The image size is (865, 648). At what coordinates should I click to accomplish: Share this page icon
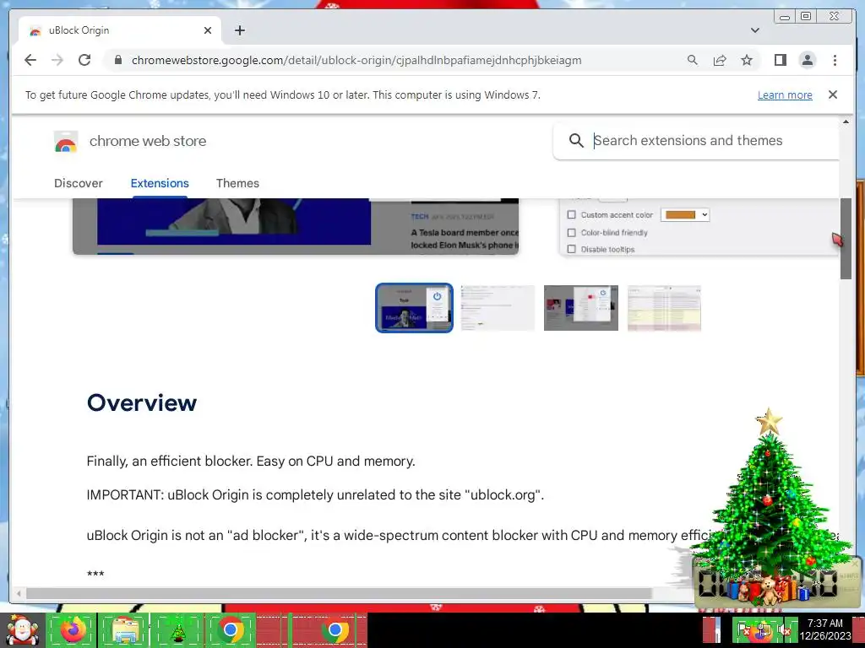pos(720,60)
